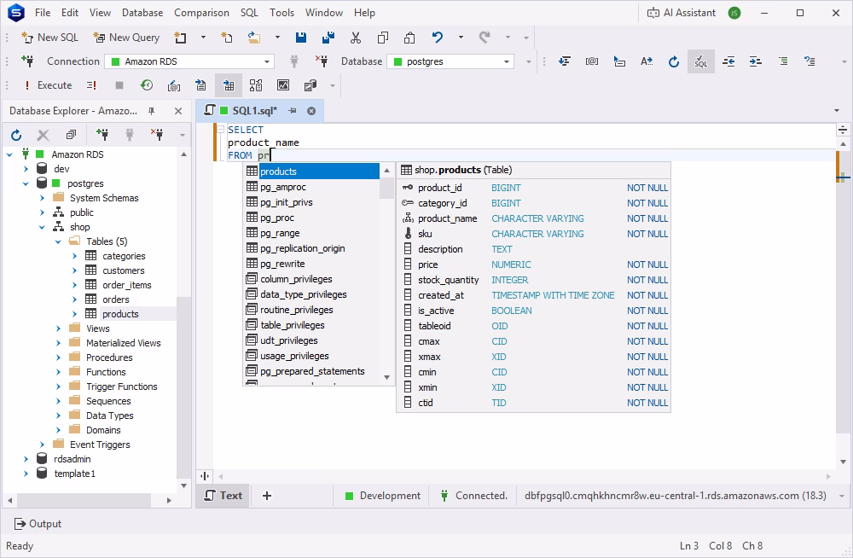Click the Save icon in the toolbar
The width and height of the screenshot is (853, 558).
301,38
